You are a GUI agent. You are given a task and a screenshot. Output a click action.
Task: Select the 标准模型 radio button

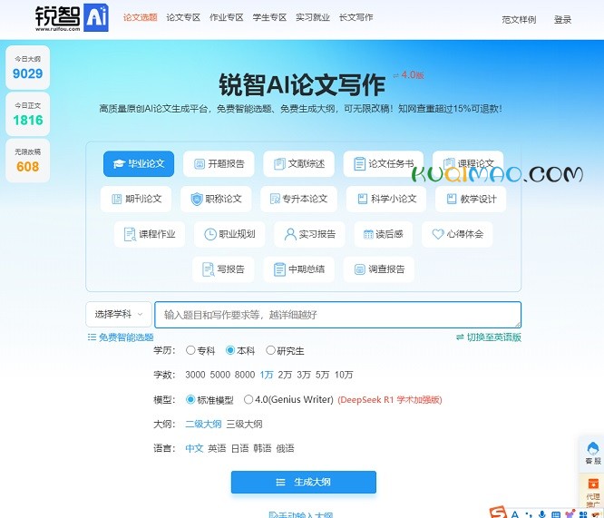coord(190,400)
